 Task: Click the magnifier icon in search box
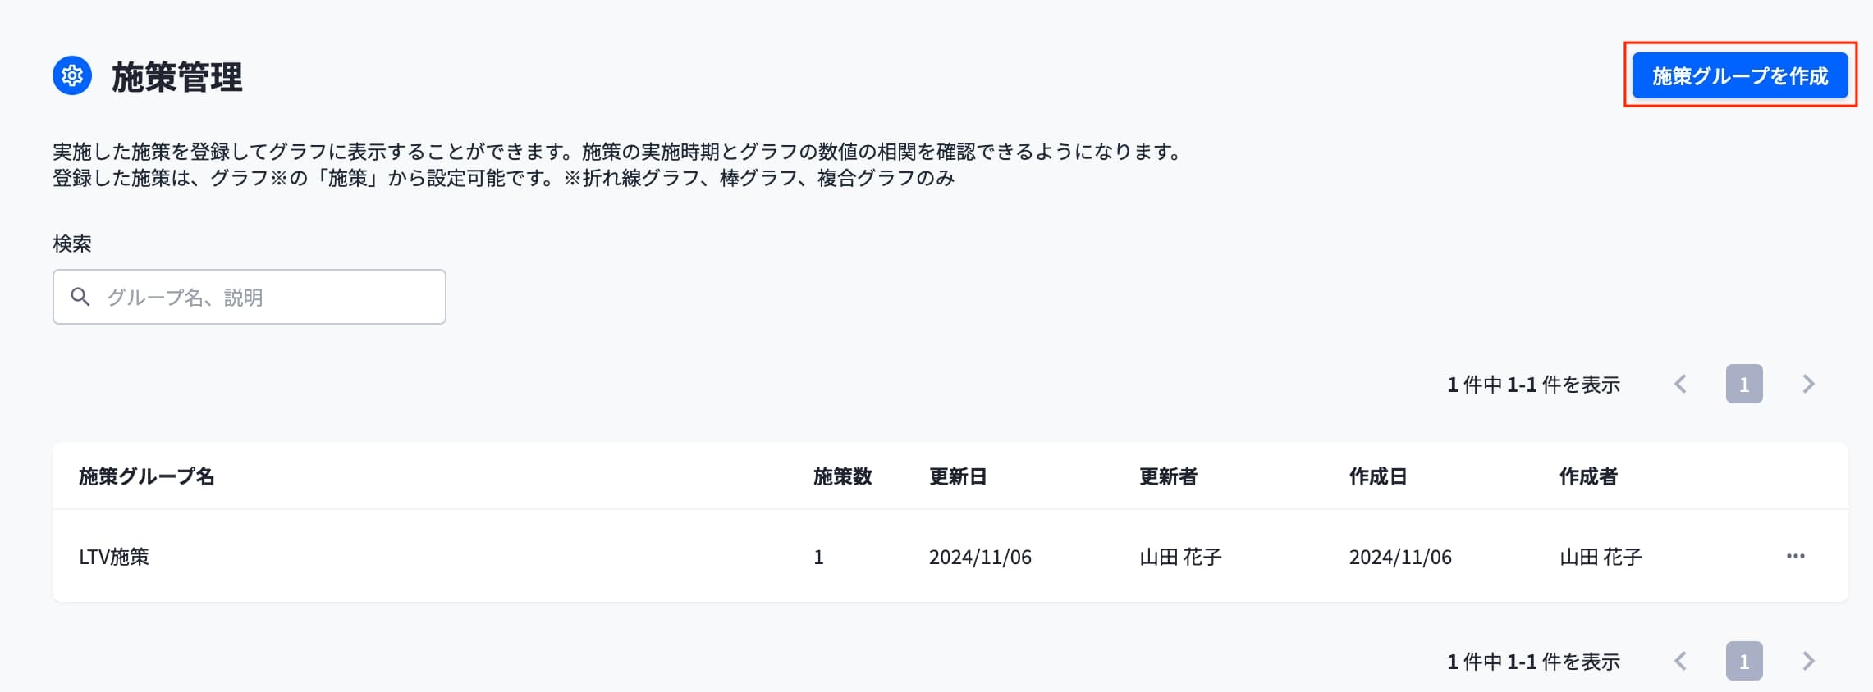(x=80, y=297)
